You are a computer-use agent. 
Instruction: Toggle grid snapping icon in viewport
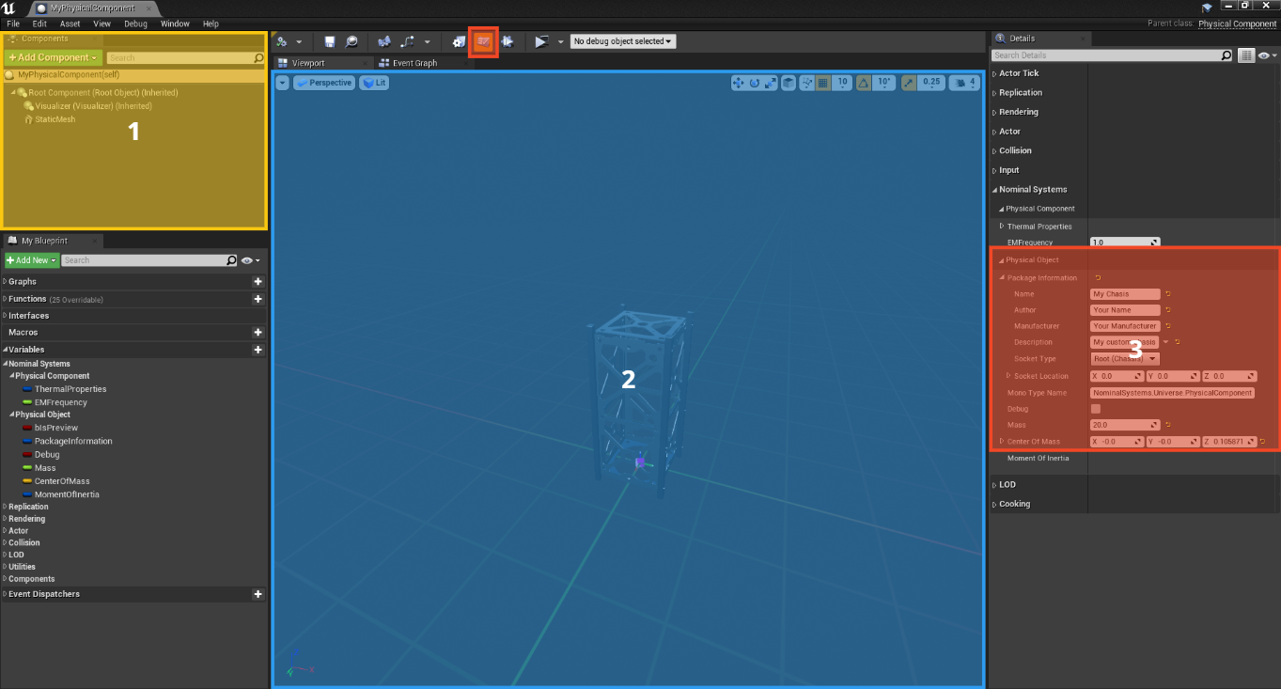823,83
